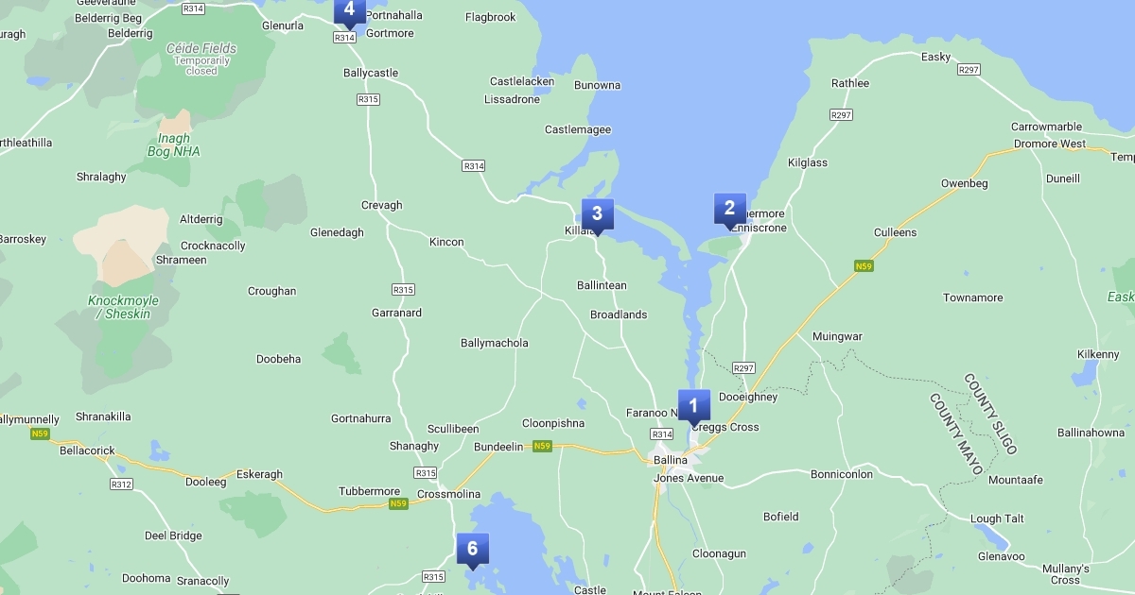Click the R297 road shield near Easky
Image resolution: width=1135 pixels, height=595 pixels.
click(969, 70)
